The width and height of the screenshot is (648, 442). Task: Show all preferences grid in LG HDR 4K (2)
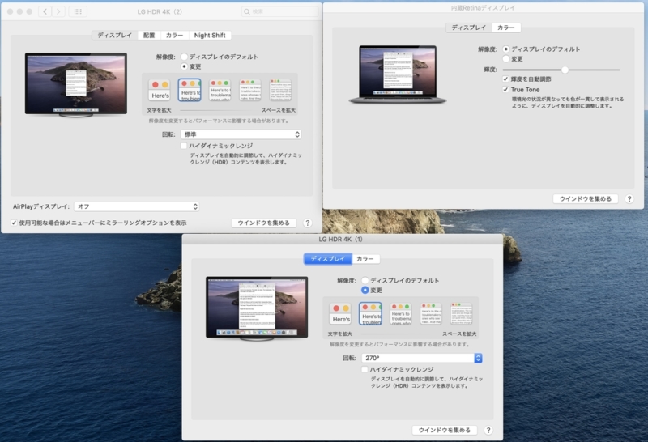tap(78, 11)
